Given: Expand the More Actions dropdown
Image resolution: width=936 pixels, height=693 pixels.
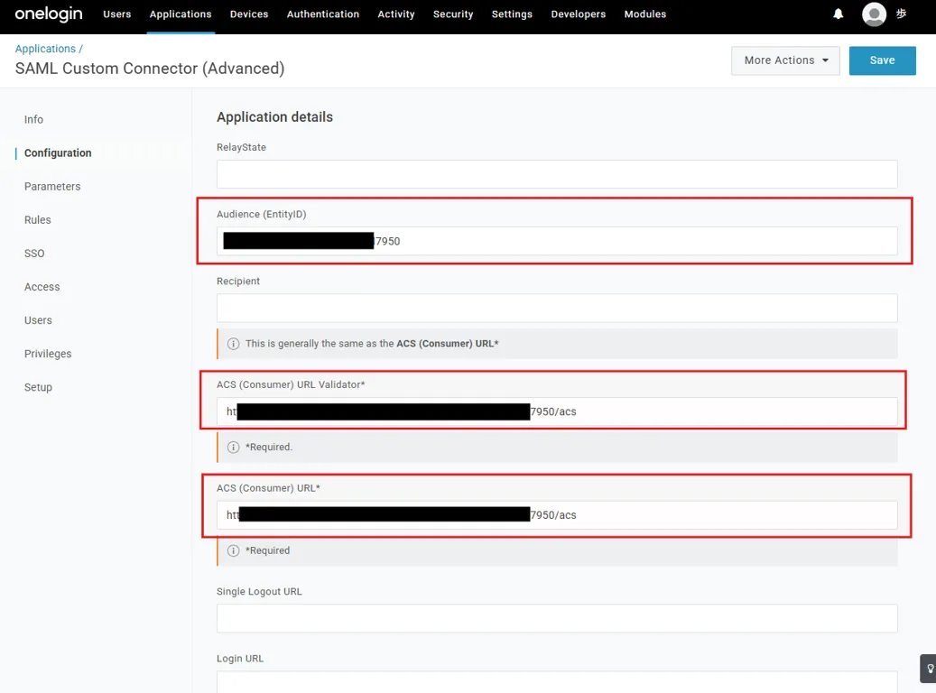Looking at the screenshot, I should [x=785, y=60].
